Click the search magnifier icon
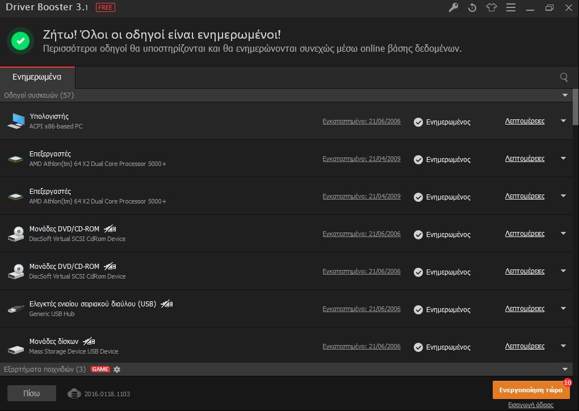Viewport: 579px width, 411px height. click(x=564, y=77)
